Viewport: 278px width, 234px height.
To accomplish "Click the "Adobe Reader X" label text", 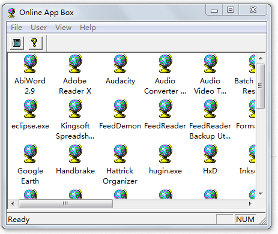I will (75, 86).
